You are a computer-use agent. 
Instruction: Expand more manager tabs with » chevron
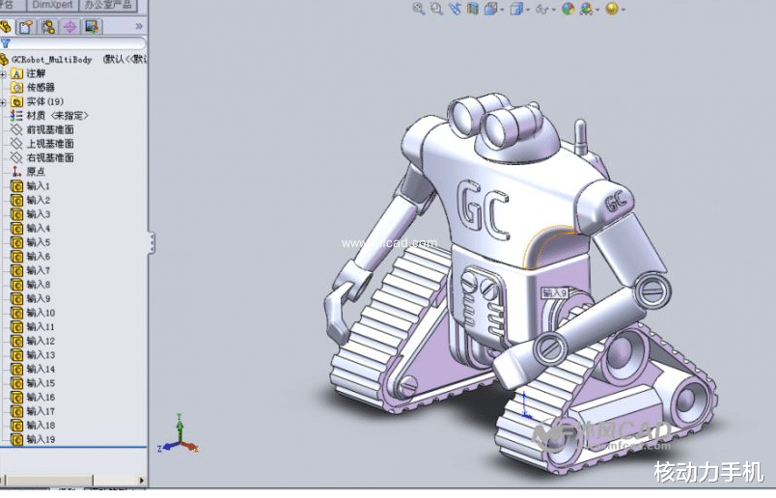[139, 26]
